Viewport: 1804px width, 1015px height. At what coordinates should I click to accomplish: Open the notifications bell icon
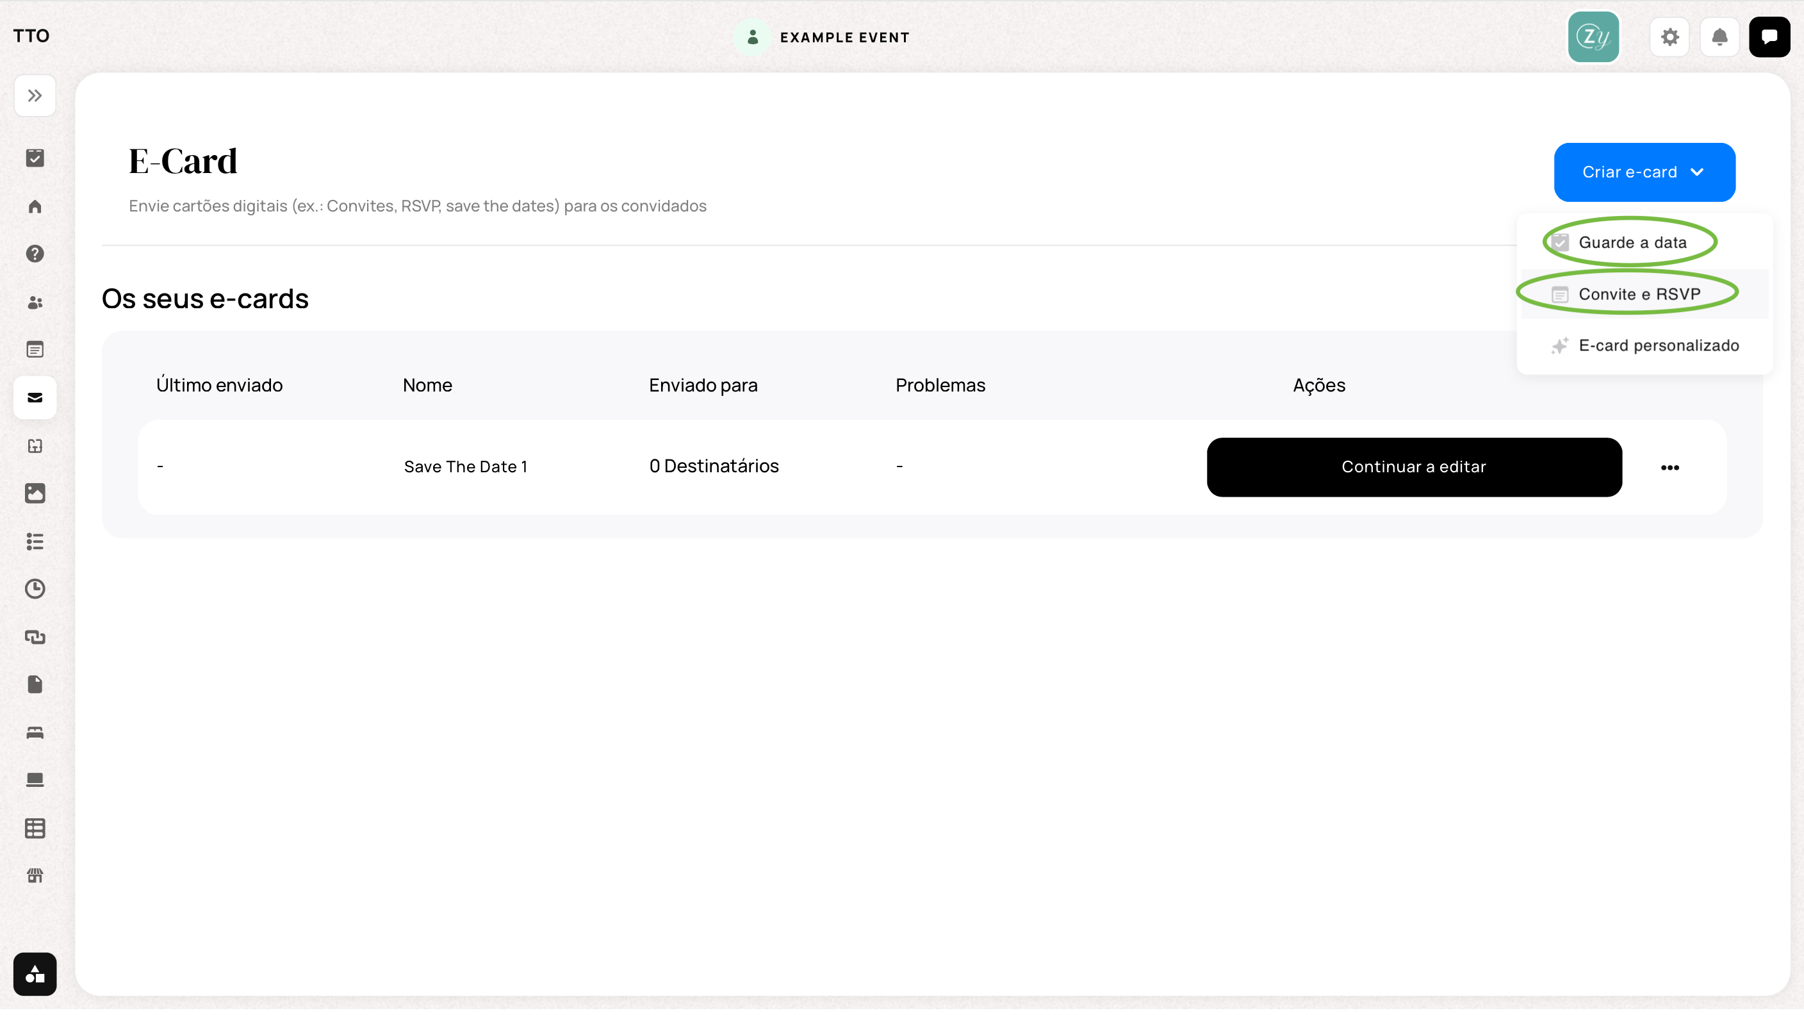click(1719, 37)
